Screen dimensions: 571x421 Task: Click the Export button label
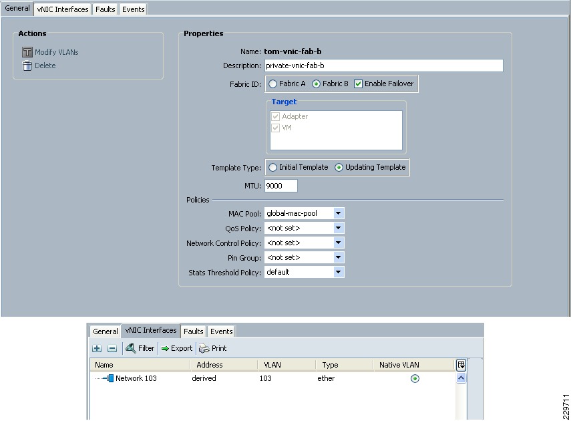(x=182, y=348)
